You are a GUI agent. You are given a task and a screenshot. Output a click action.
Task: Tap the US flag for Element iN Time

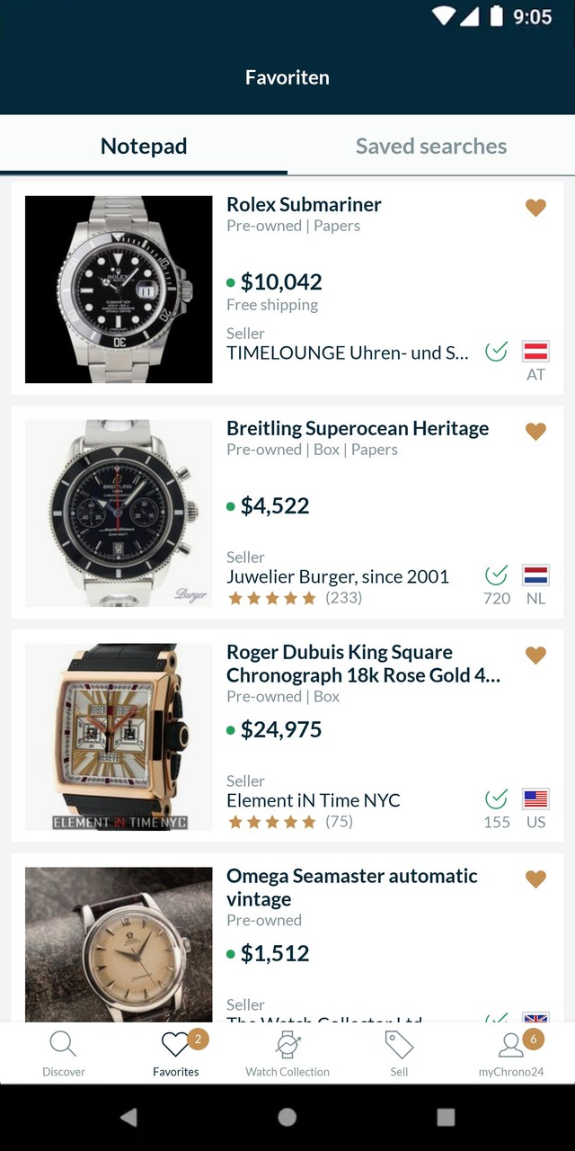(x=535, y=799)
